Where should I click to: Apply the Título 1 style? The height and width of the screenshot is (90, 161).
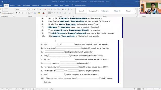(105, 11)
